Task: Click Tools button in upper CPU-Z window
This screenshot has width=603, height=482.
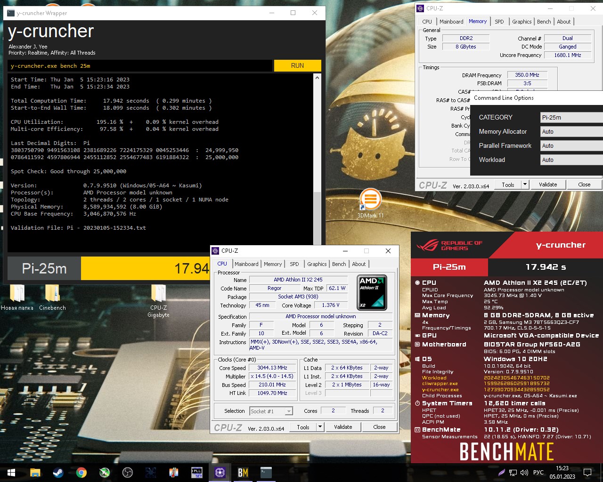Action: [508, 185]
